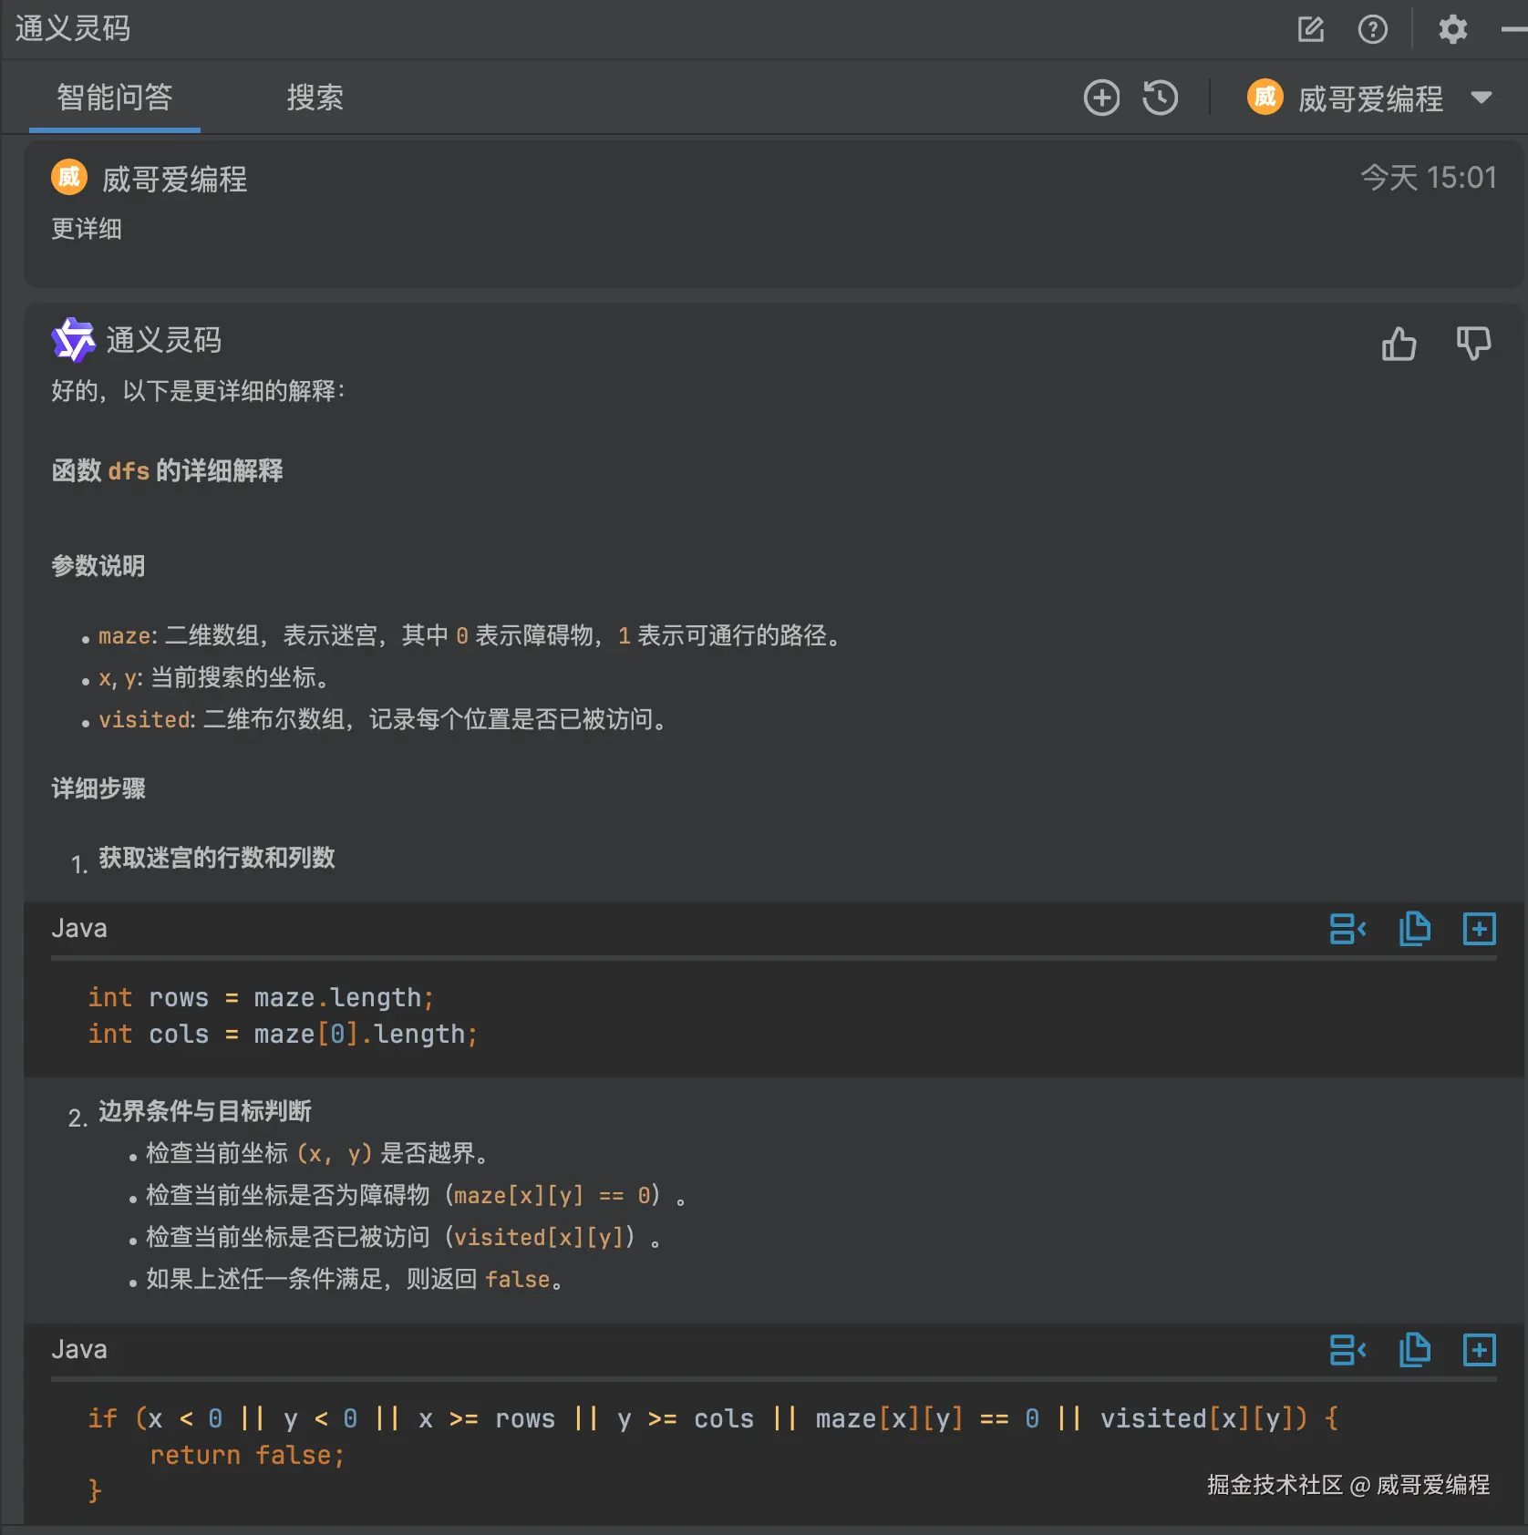This screenshot has height=1535, width=1528.
Task: Open the feedback edit icon in the title bar
Action: click(1311, 29)
